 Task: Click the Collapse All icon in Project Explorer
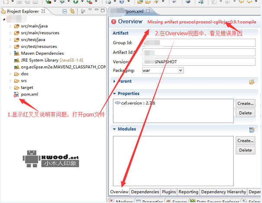coord(65,11)
